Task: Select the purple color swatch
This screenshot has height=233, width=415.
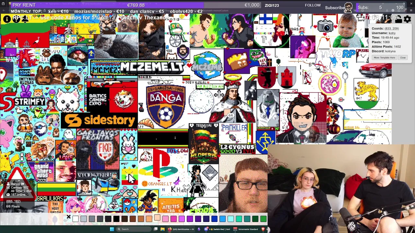Action: point(190,219)
